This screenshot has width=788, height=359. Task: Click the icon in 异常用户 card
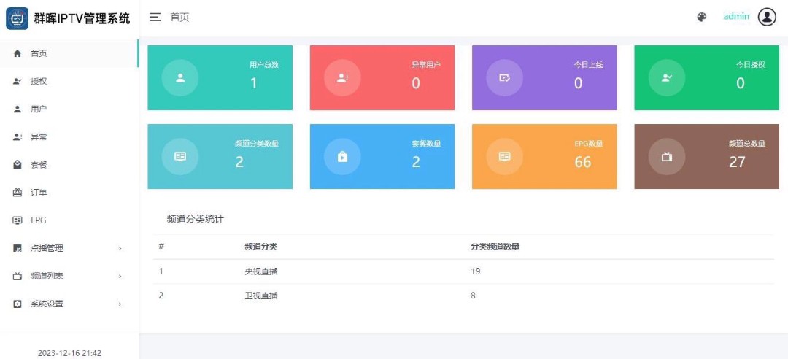(342, 78)
